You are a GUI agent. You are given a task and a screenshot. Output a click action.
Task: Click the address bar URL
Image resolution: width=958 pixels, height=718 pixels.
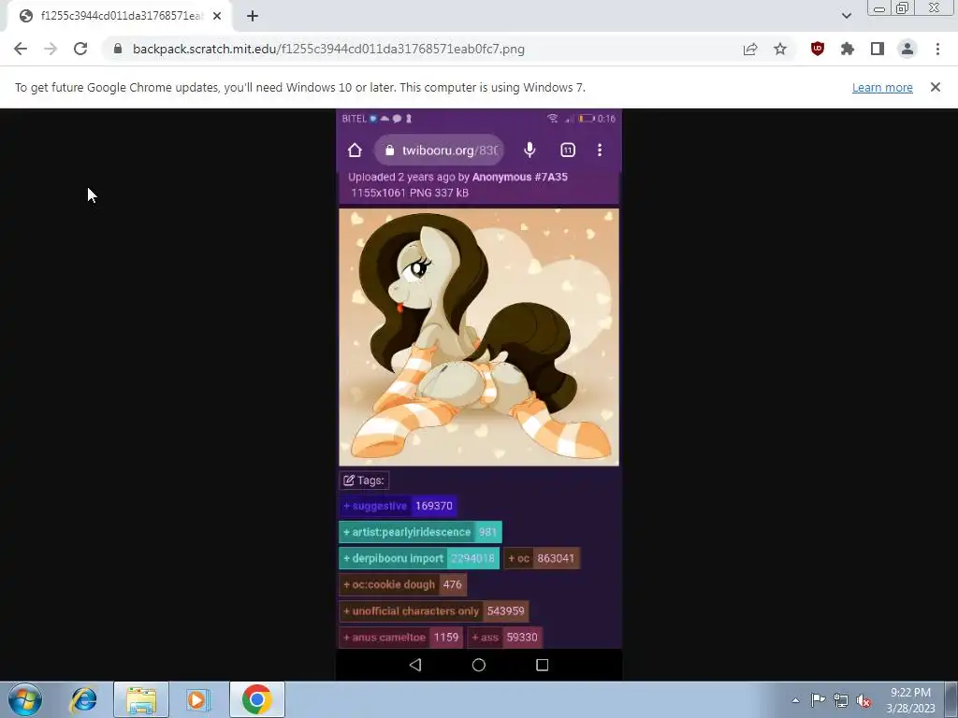[x=328, y=49]
